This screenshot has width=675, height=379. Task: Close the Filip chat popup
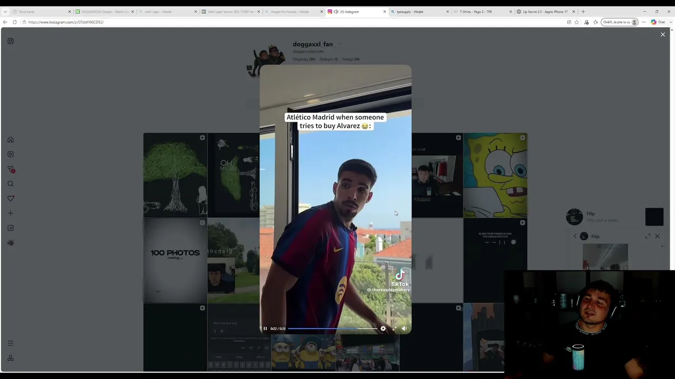[x=657, y=236]
